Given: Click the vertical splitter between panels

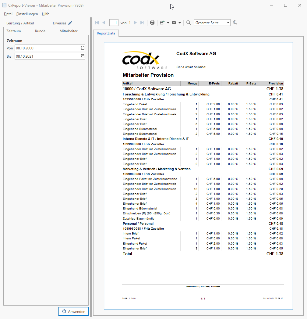Looking at the screenshot, I should click(x=91, y=167).
